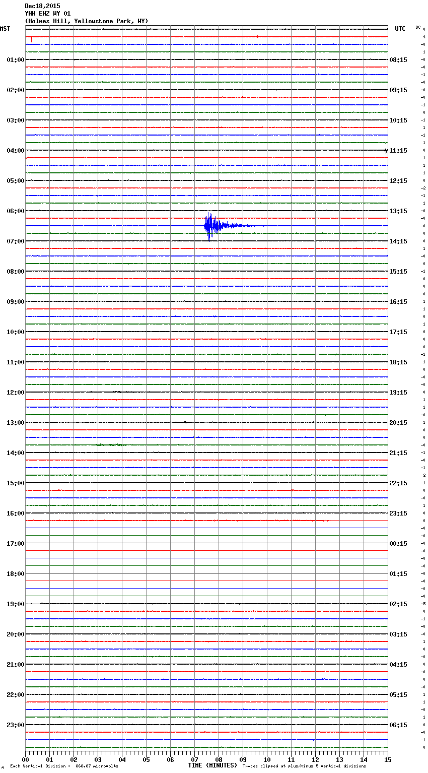The width and height of the screenshot is (428, 773).
Task: Click the 02:00 MST time label
Action: [15, 90]
